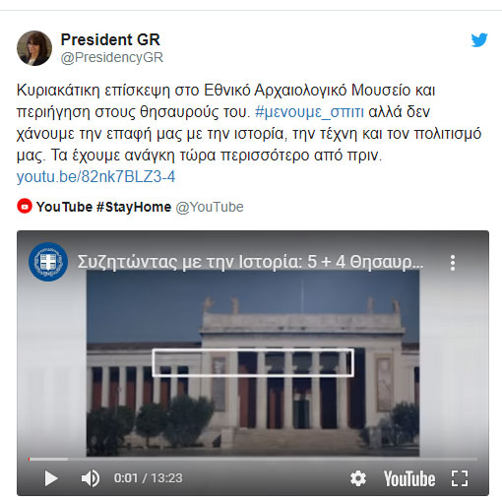
Task: Click the YouTube #StayHome label
Action: pyautogui.click(x=103, y=207)
